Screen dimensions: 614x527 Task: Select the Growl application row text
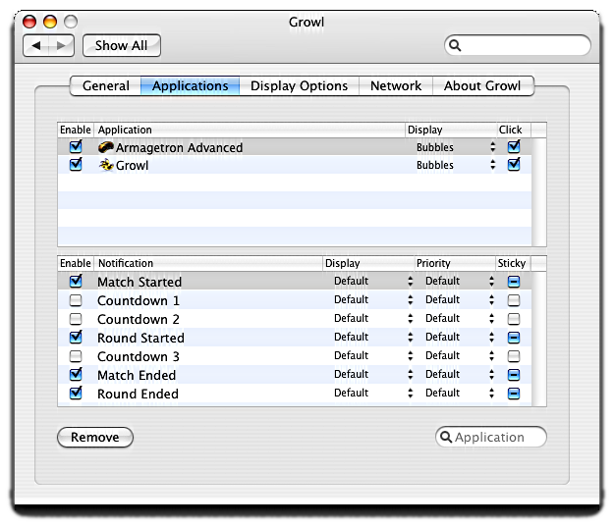132,166
